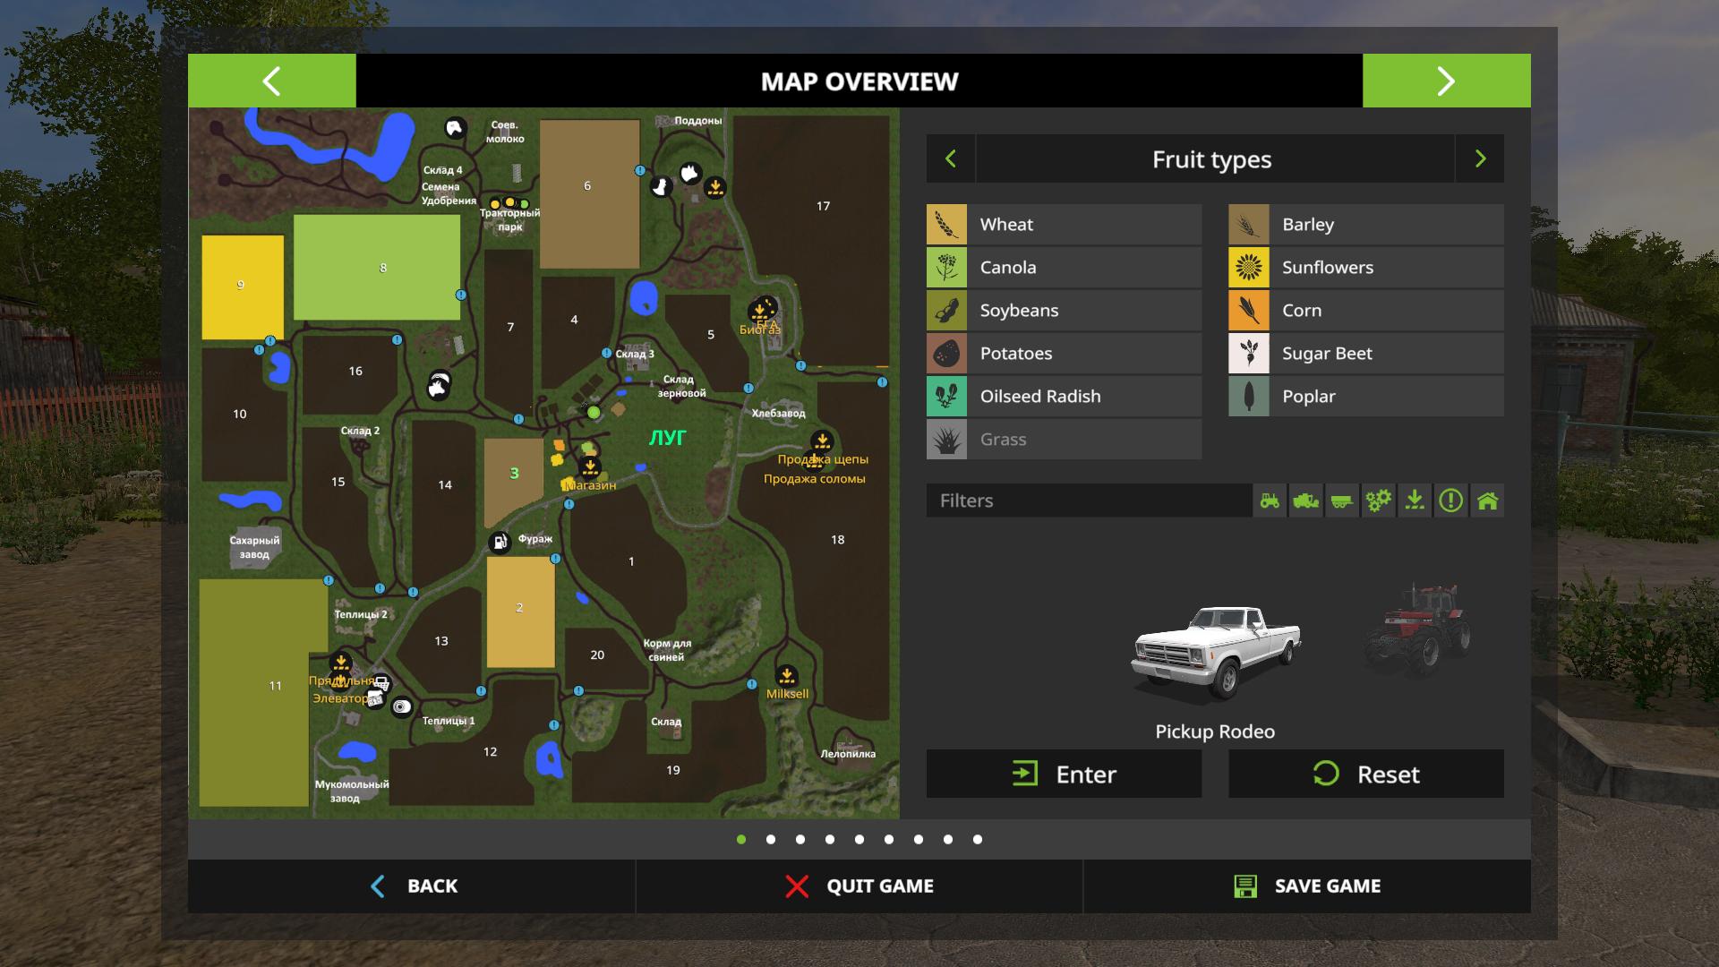The width and height of the screenshot is (1719, 967).
Task: Click the house filter icon
Action: [1487, 501]
